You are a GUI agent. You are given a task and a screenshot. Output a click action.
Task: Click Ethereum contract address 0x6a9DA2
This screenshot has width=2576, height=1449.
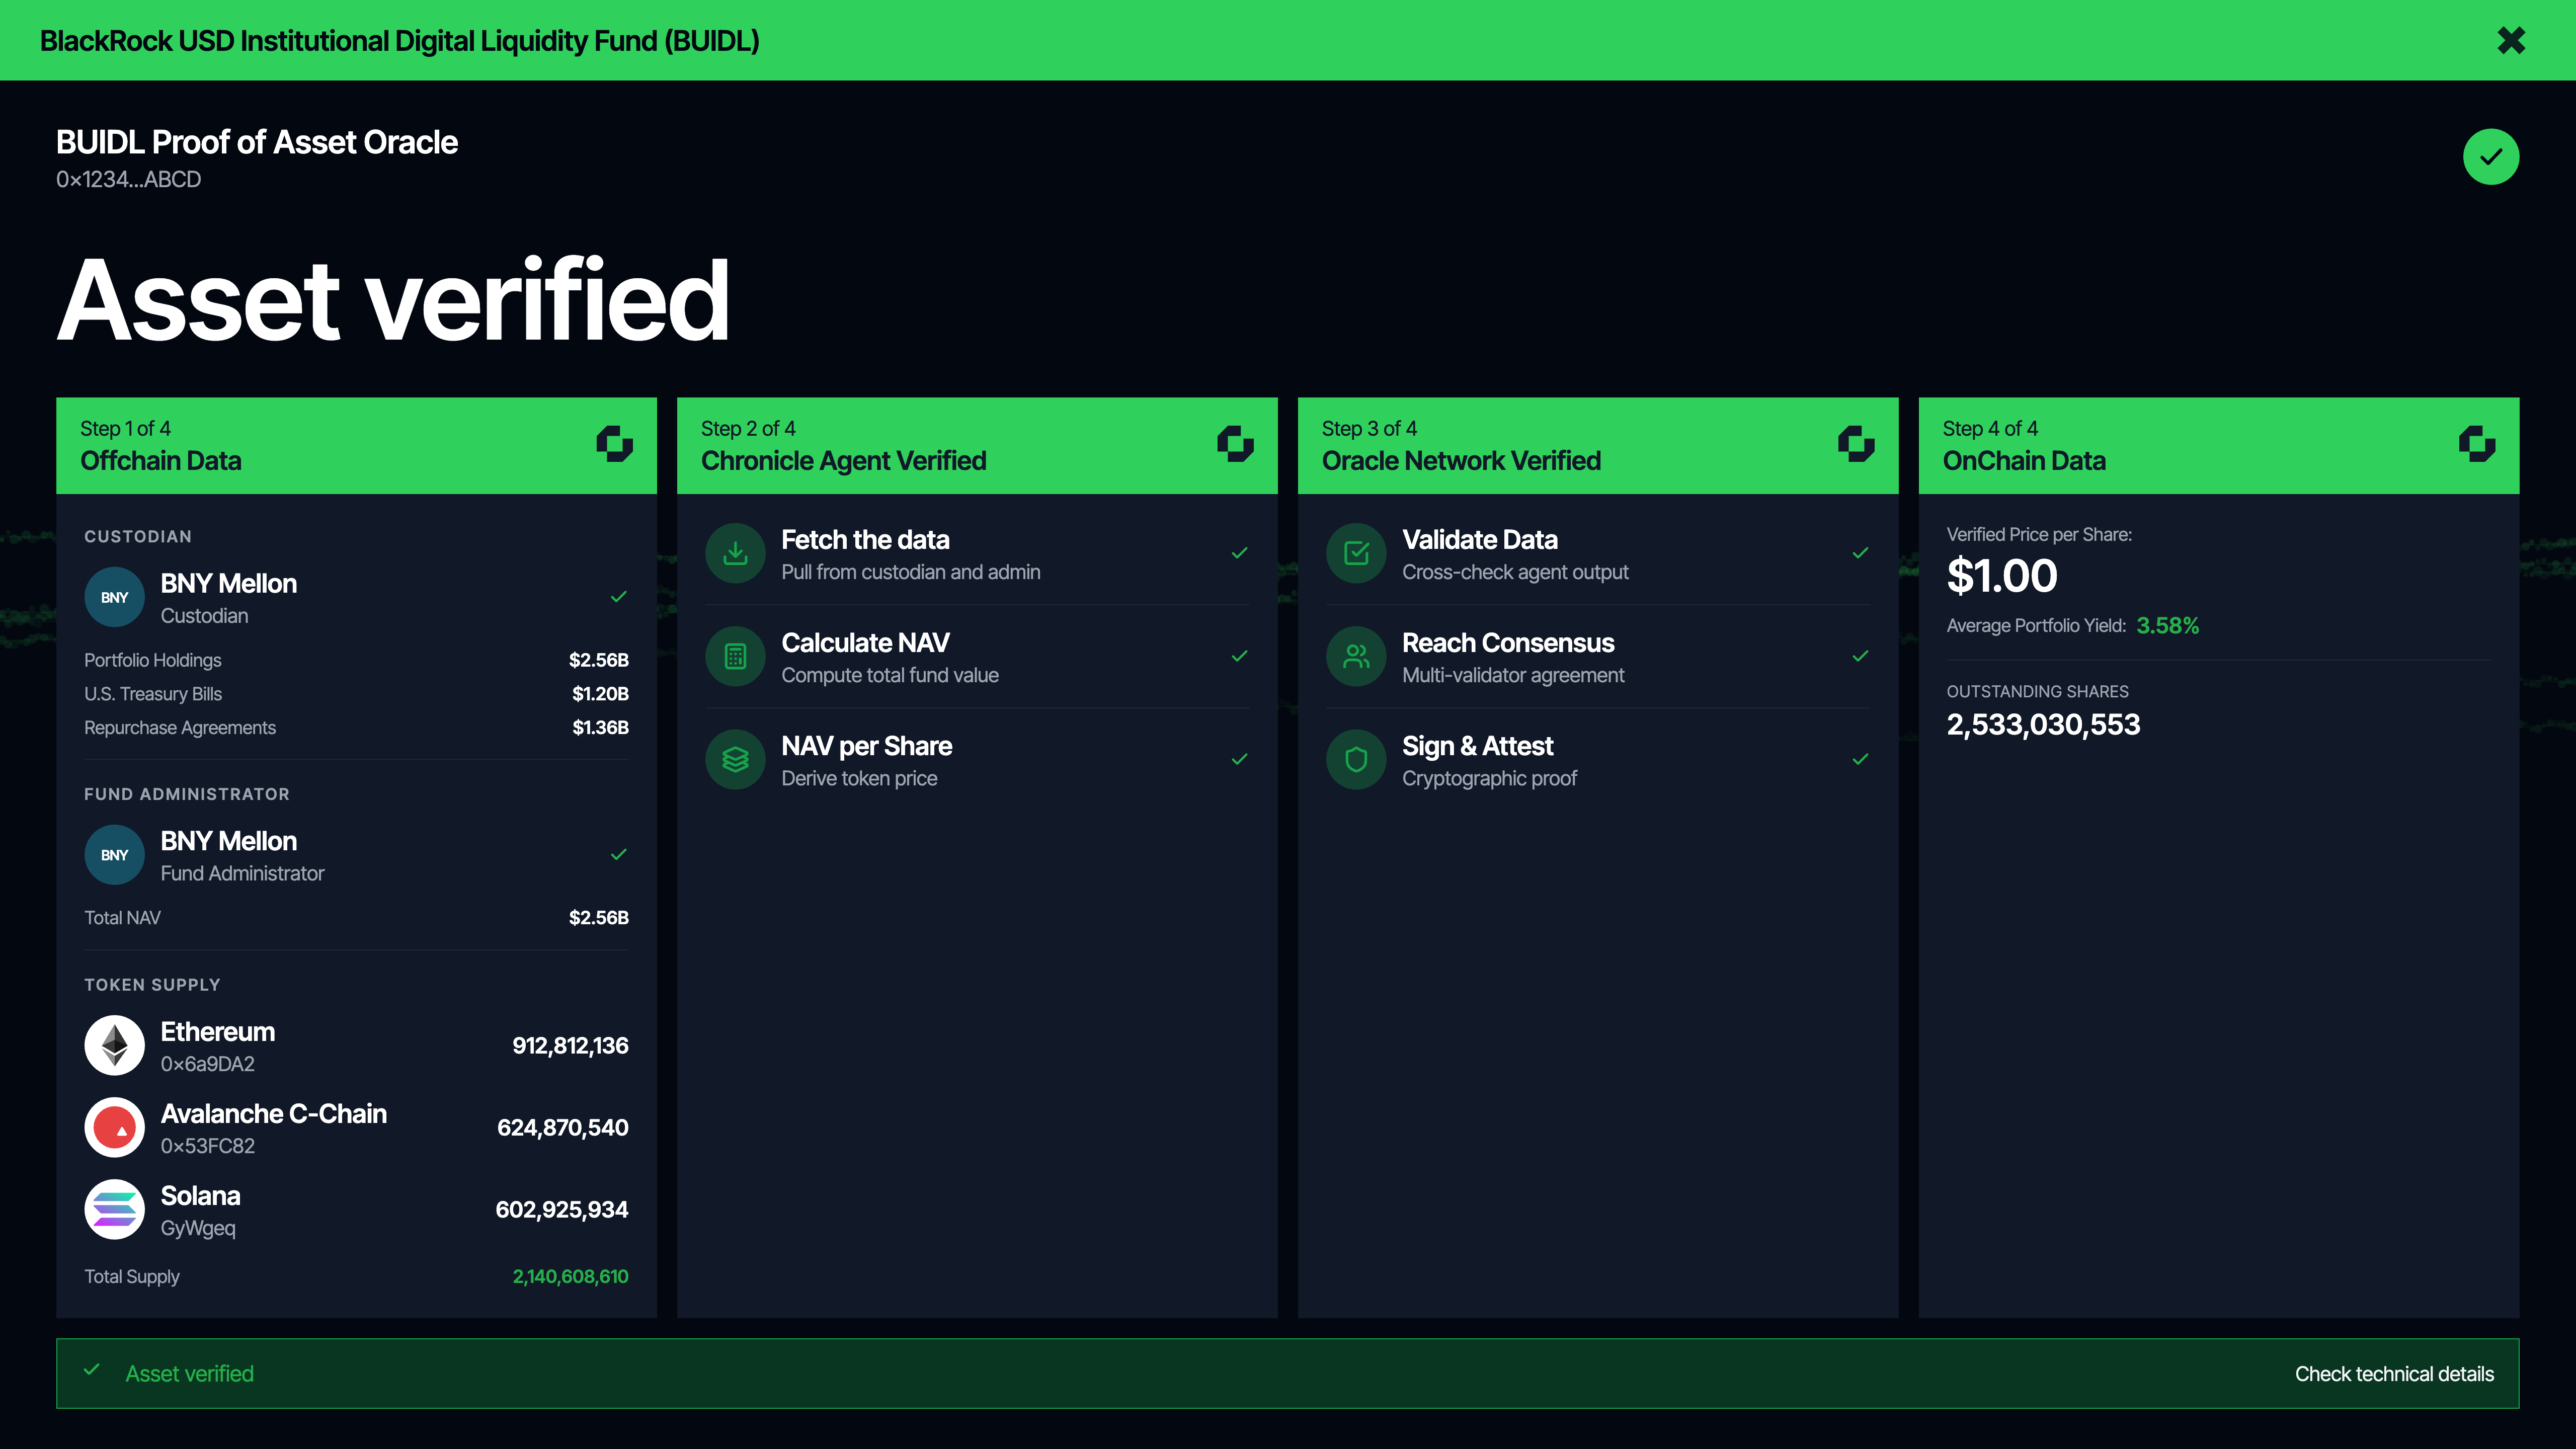207,1064
